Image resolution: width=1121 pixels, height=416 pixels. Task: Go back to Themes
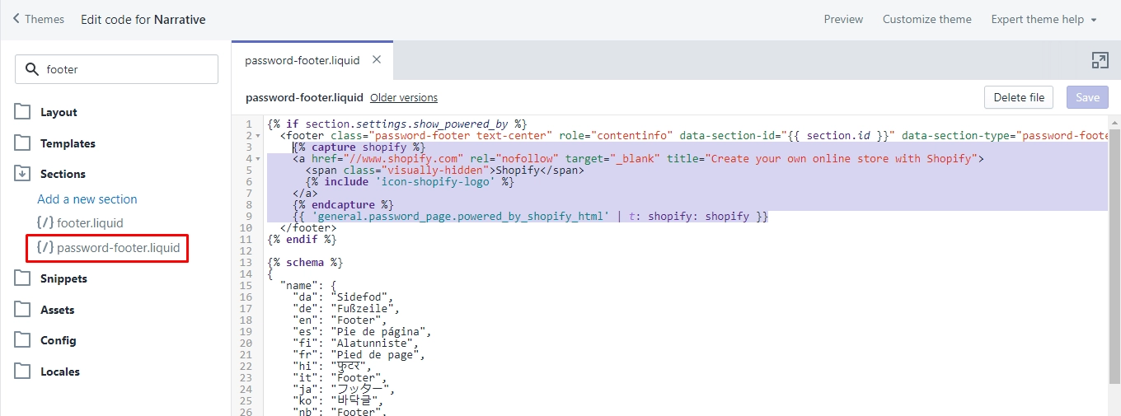[39, 19]
